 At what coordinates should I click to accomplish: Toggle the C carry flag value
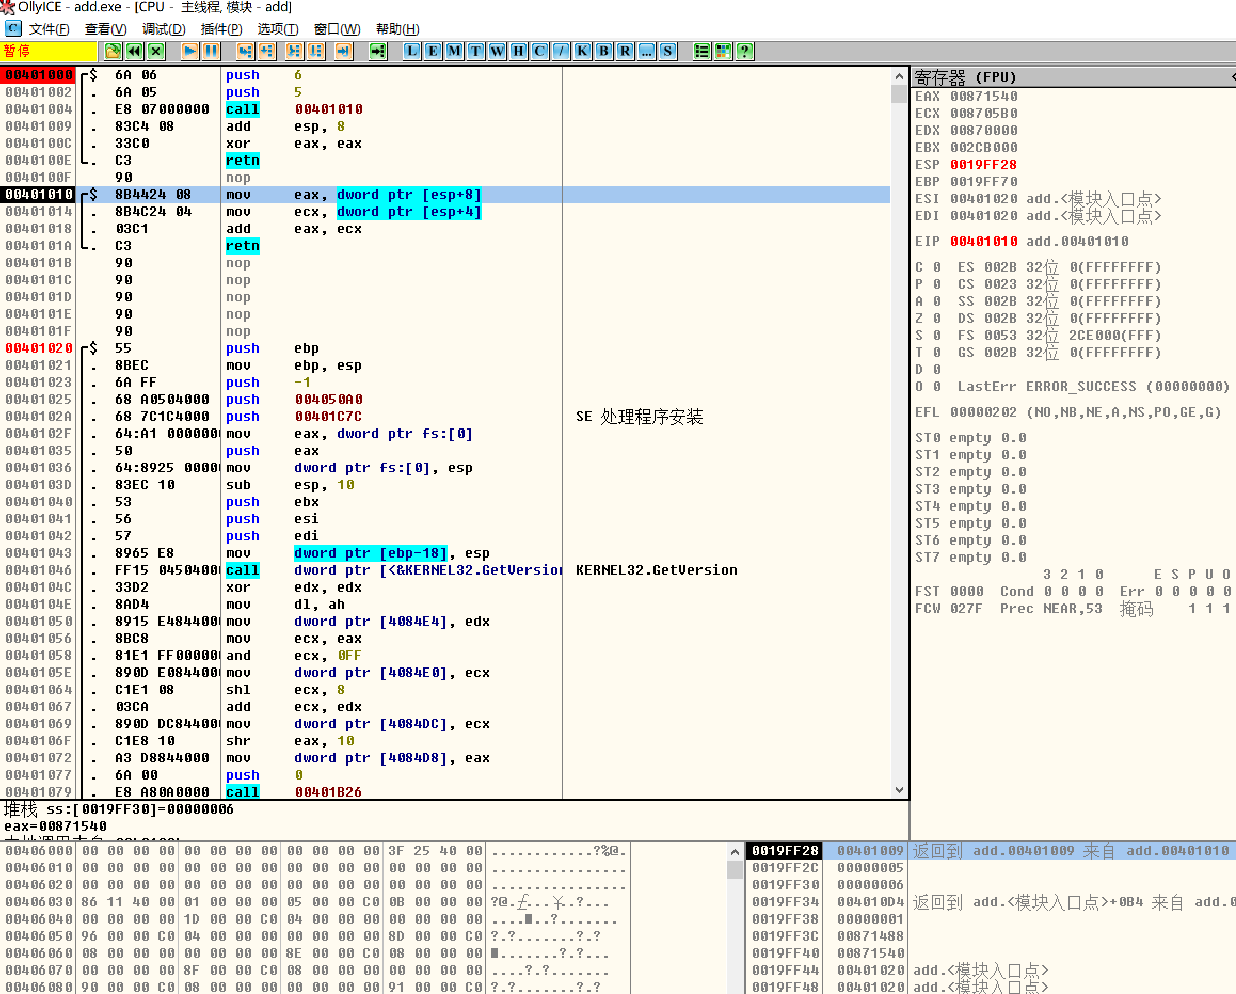click(937, 267)
